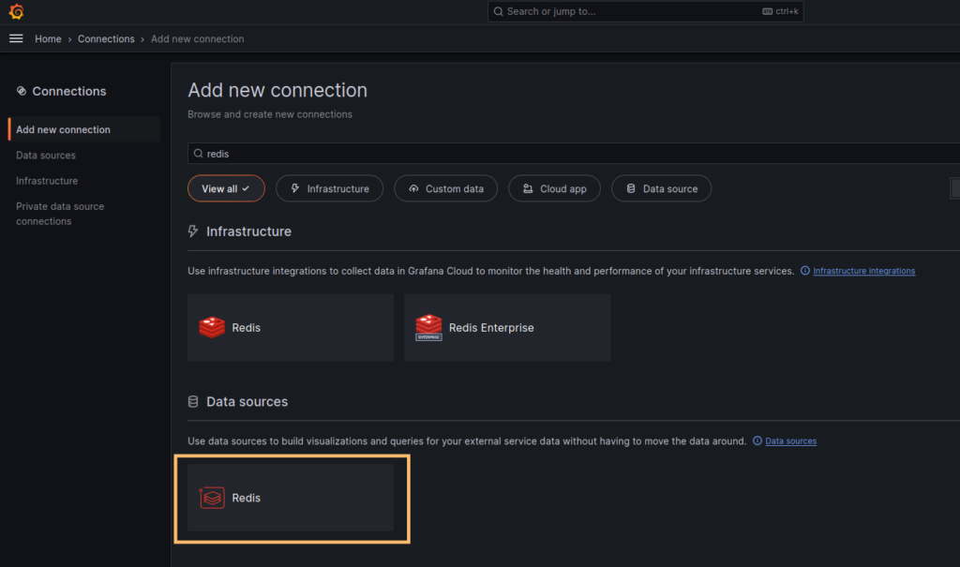Click the Infrastructure section lightning icon
The width and height of the screenshot is (960, 567).
(x=193, y=231)
